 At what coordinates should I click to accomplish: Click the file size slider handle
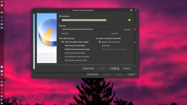93,29
